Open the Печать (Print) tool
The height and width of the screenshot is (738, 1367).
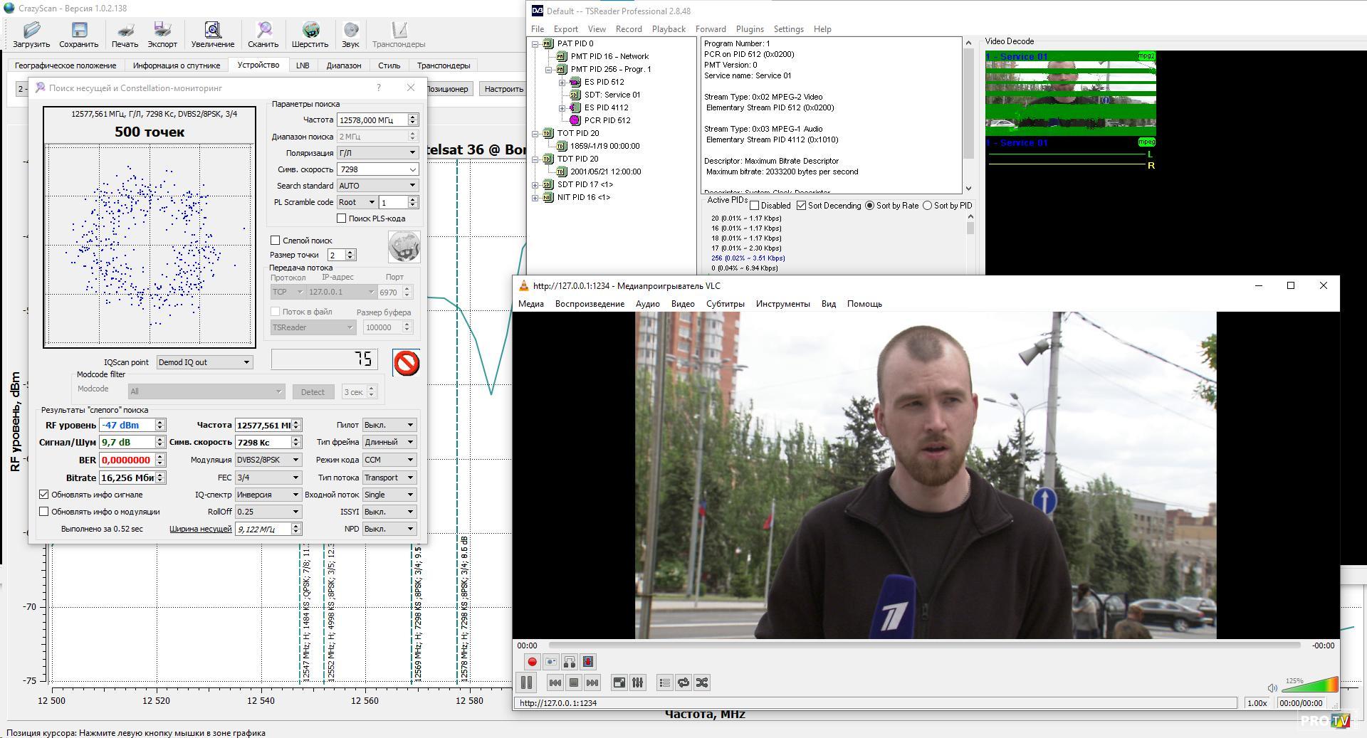pos(125,34)
